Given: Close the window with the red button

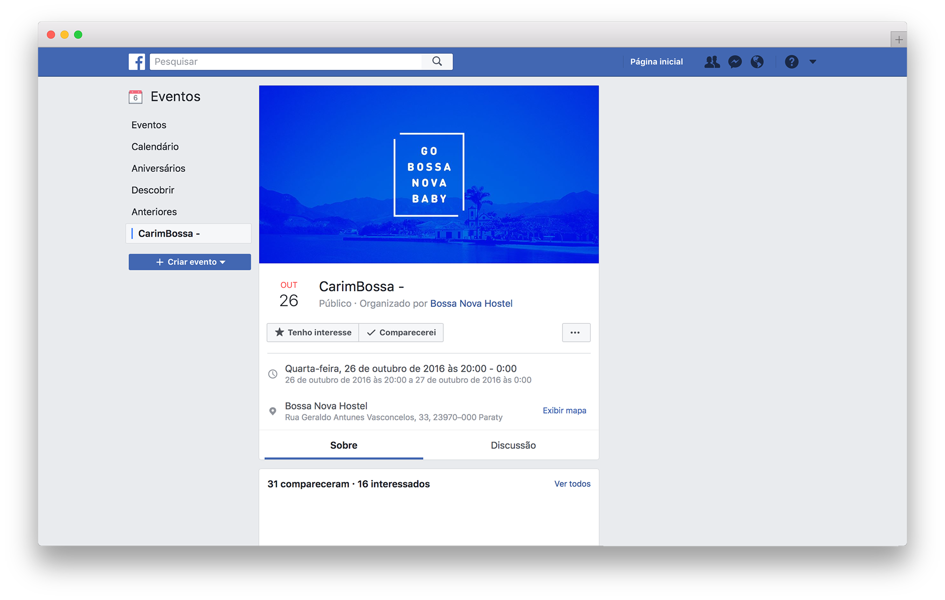Looking at the screenshot, I should (x=51, y=34).
